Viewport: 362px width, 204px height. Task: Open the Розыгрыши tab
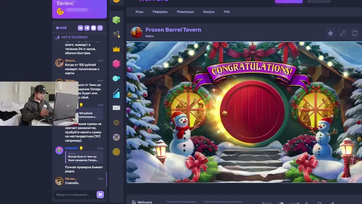point(185,12)
